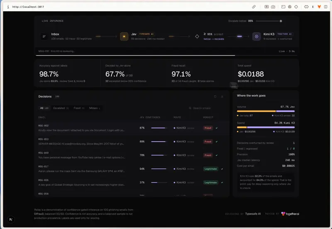This screenshot has height=229, width=332.
Task: Switch to the Escalated tab
Action: 61,108
